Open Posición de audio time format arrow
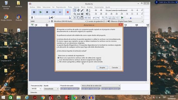This screenshot has width=178, height=100. click(79, 89)
